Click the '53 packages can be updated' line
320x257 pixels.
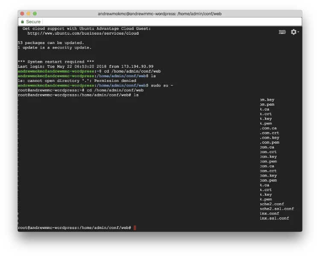(51, 43)
